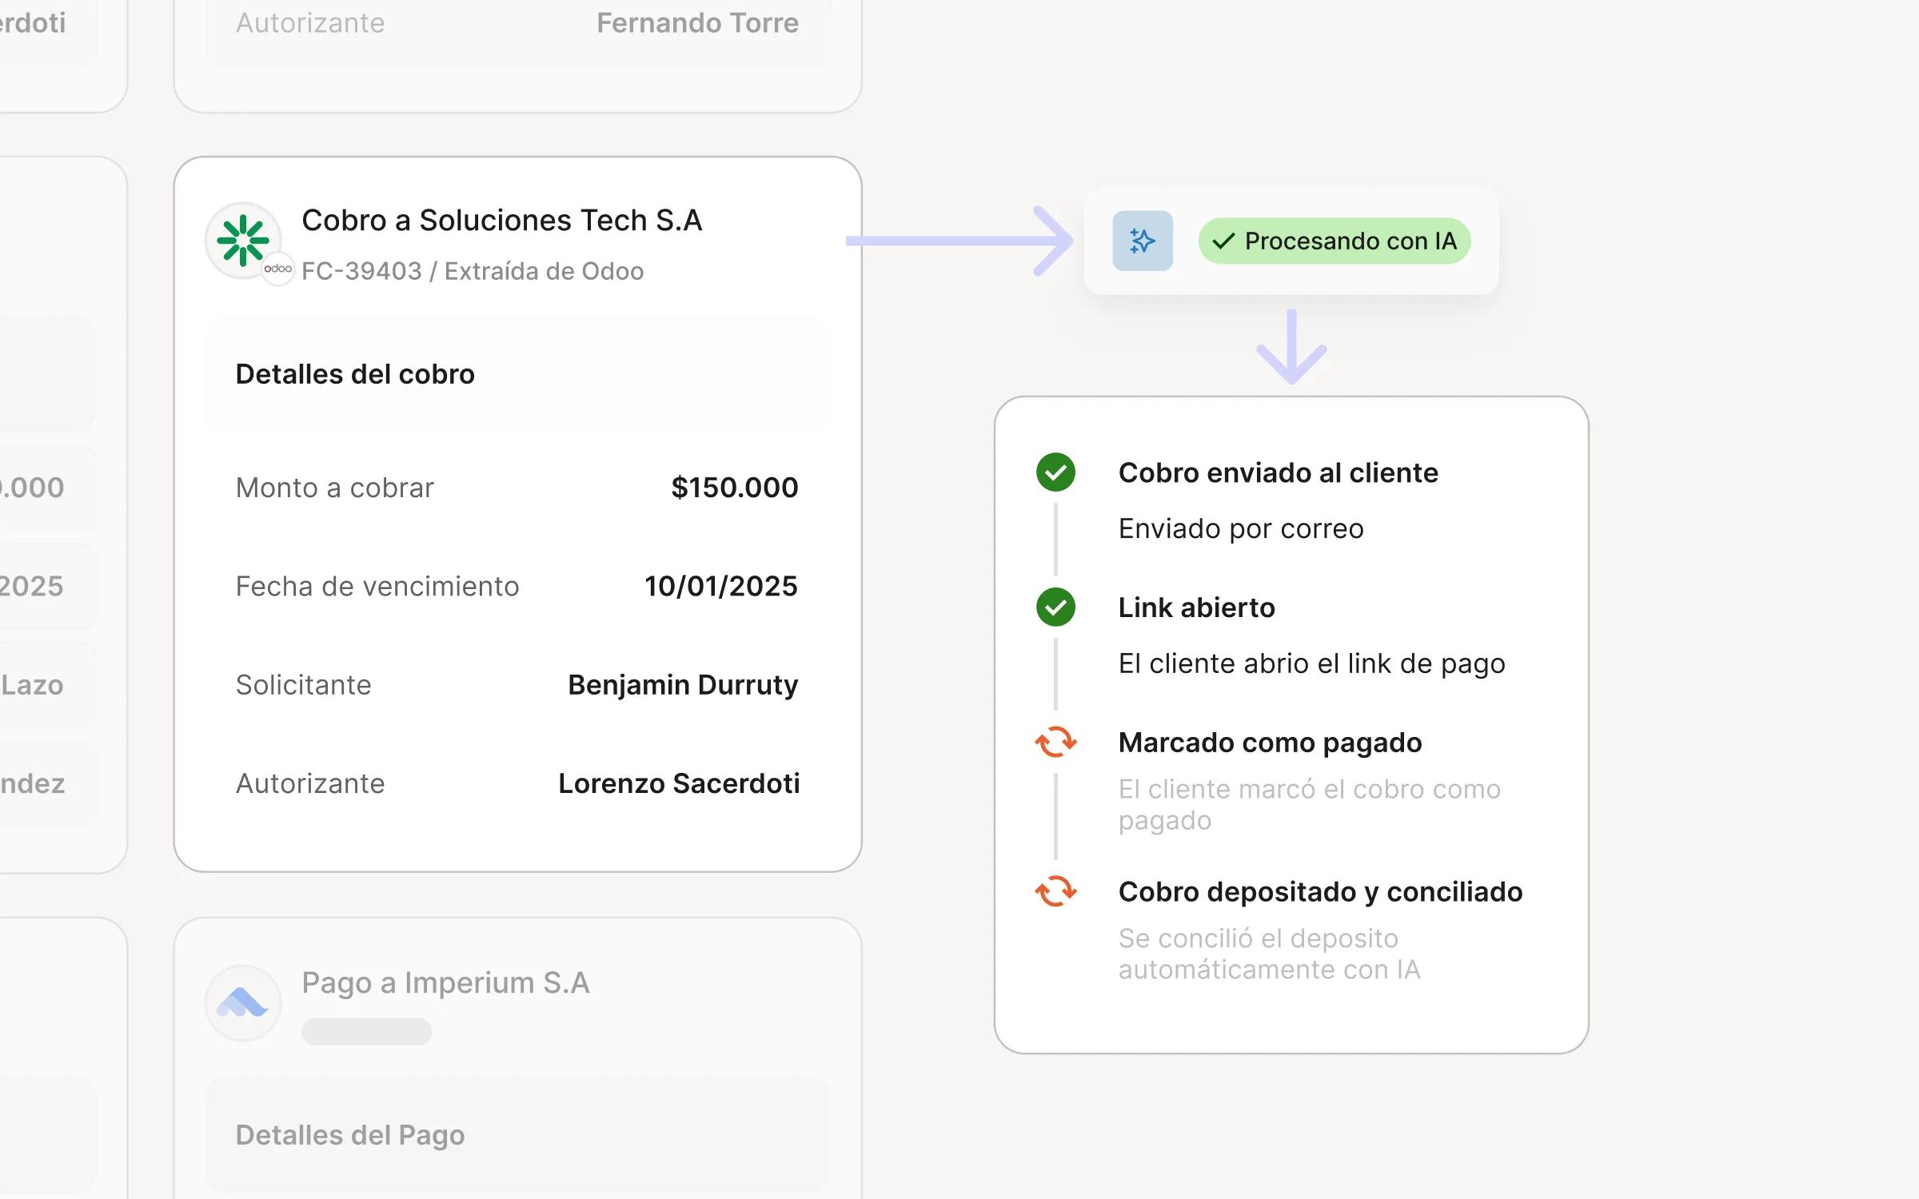Click the Fernando Torre name in the top card
This screenshot has height=1199, width=1919.
pos(697,23)
